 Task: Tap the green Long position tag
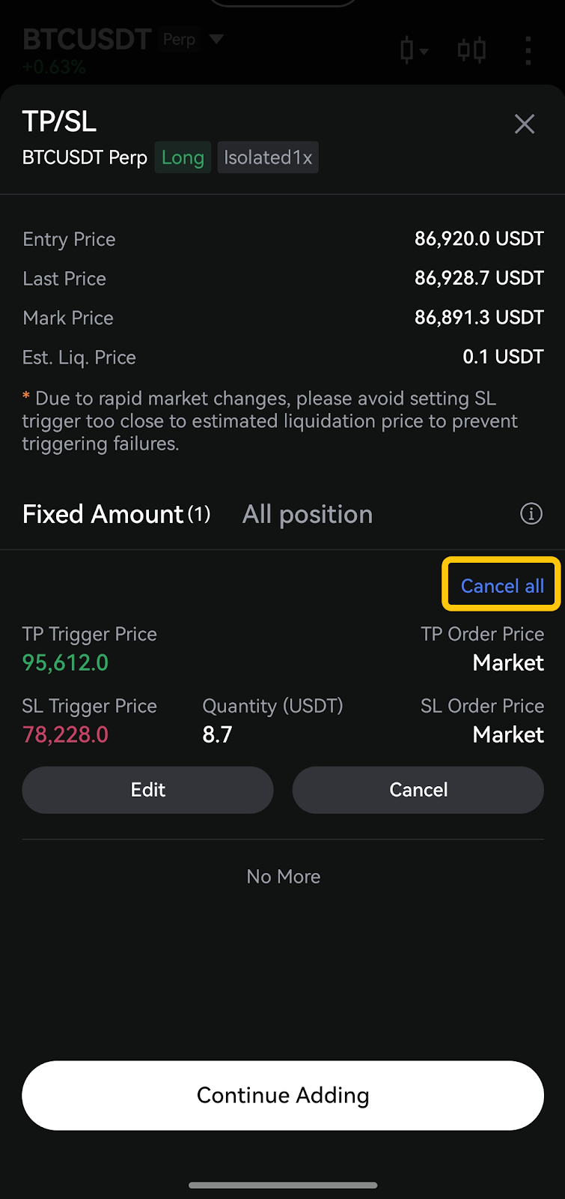183,157
